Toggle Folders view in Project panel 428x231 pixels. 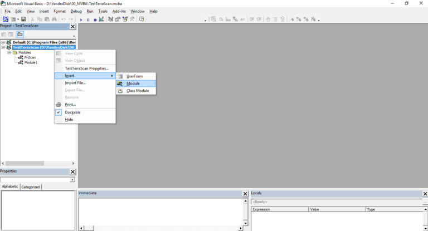coord(20,35)
